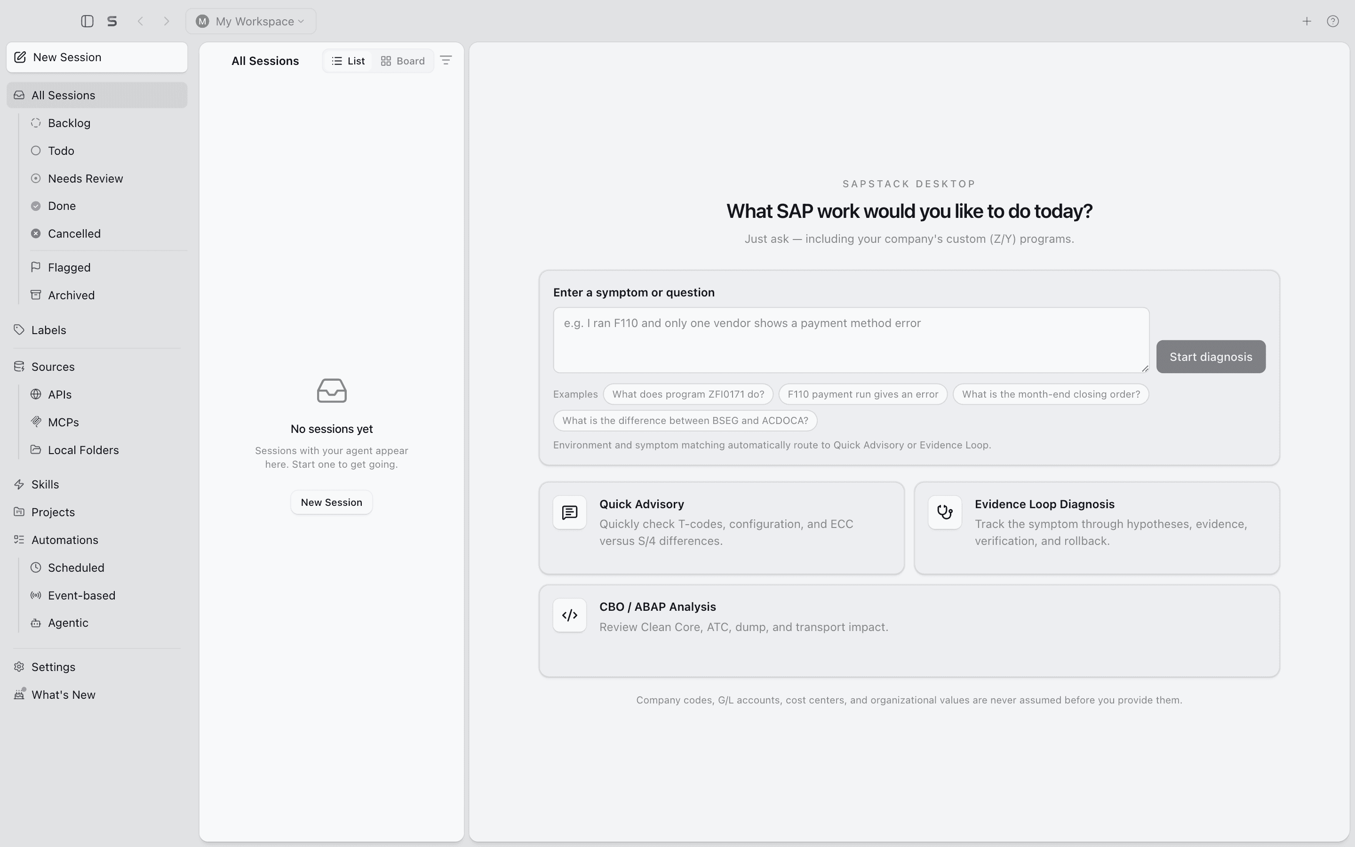
Task: Click the Evidence Loop stethoscope icon
Action: click(945, 512)
